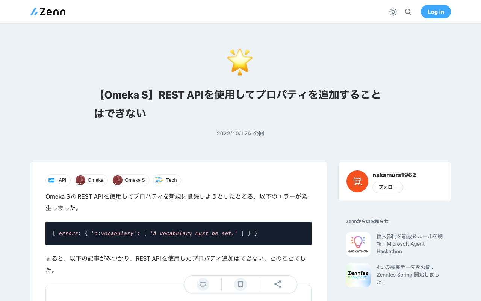The width and height of the screenshot is (481, 301).
Task: Click the Log in button
Action: (436, 12)
